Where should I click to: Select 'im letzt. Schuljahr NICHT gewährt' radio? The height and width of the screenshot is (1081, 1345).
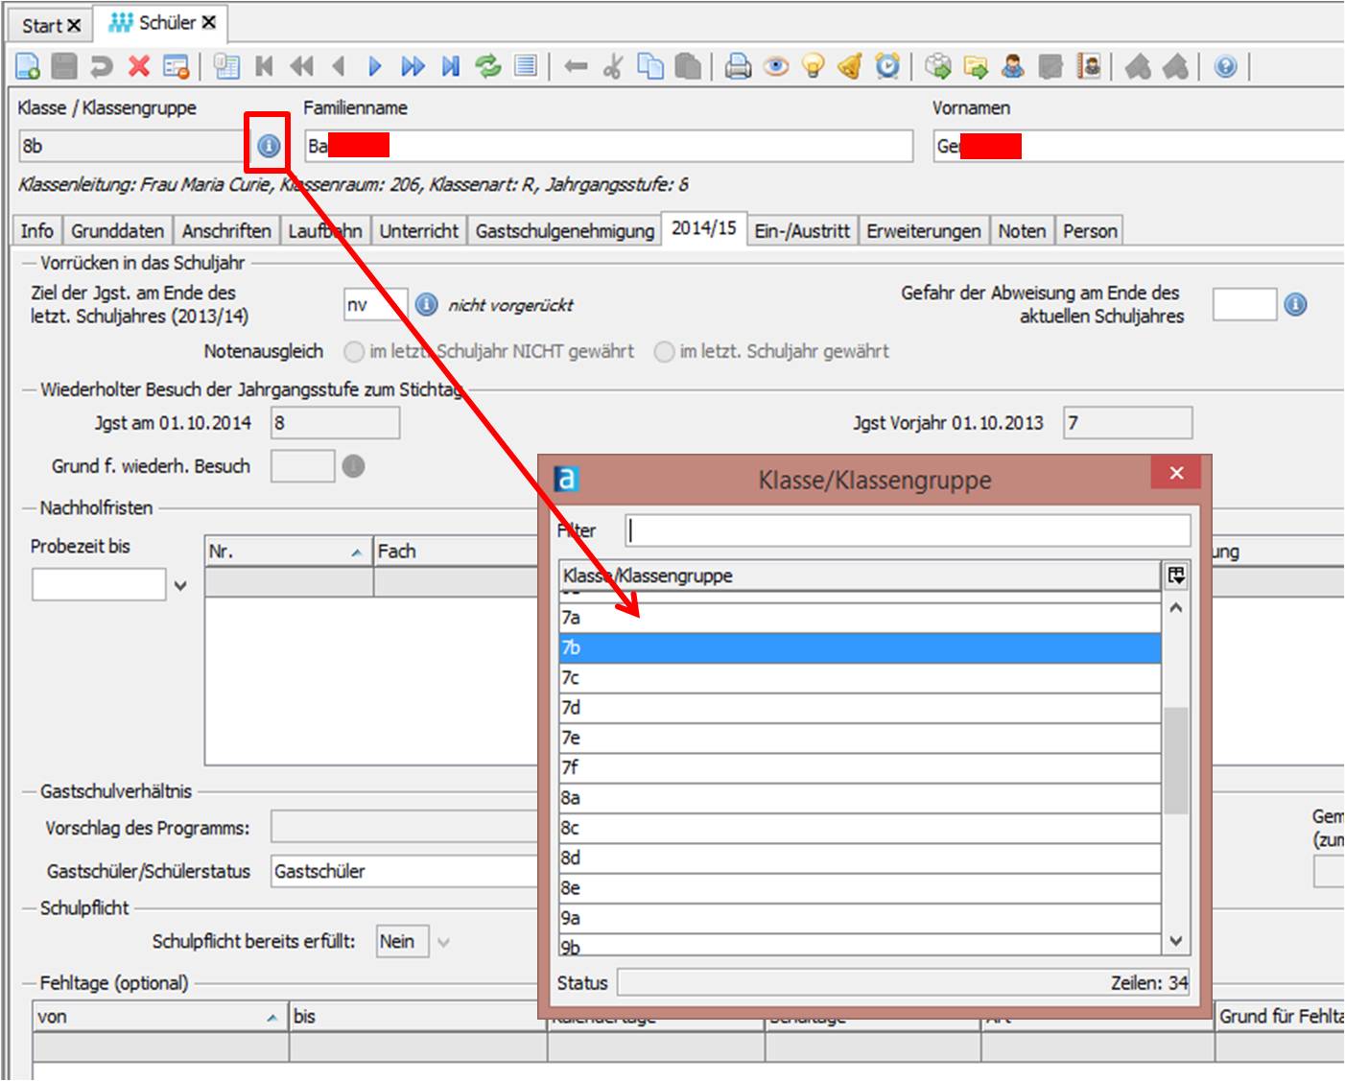[x=354, y=352]
